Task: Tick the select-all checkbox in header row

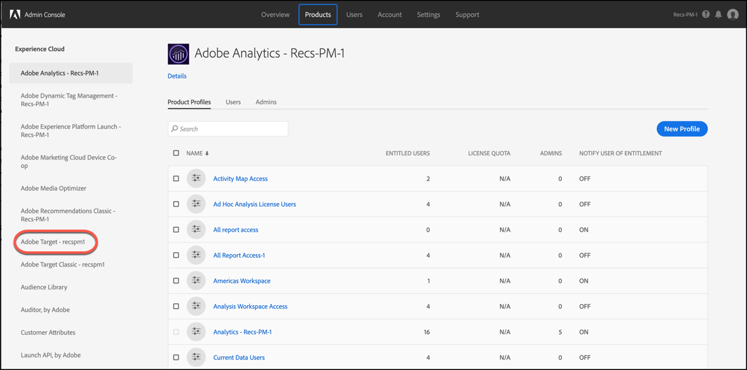Action: [x=176, y=153]
